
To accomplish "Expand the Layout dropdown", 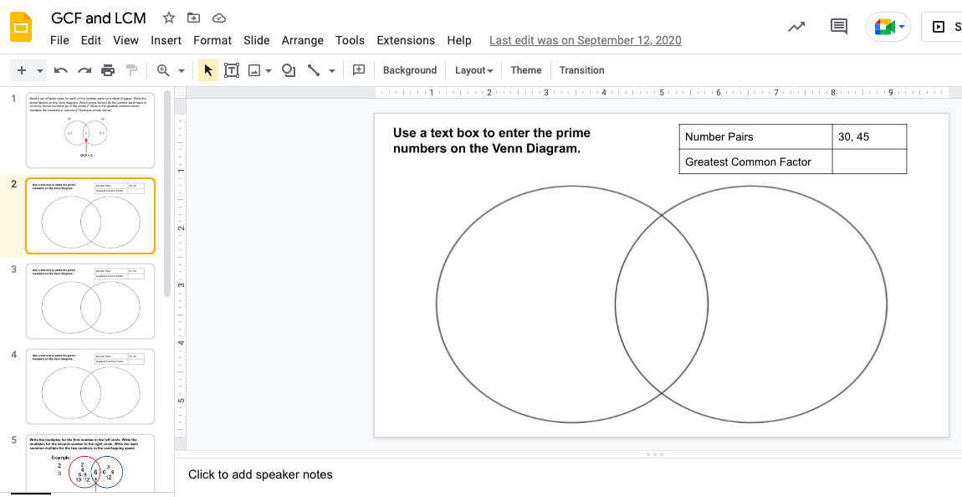I will (x=473, y=70).
